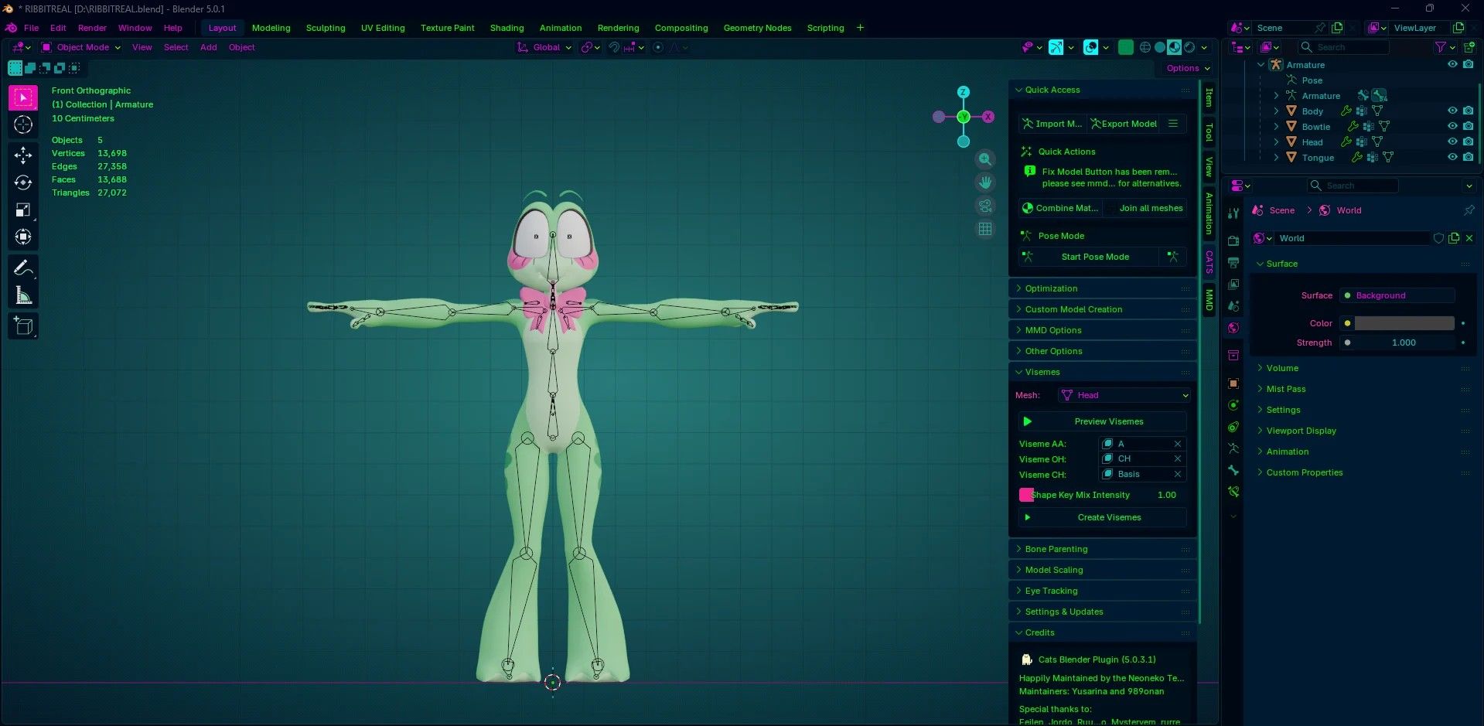Hide the Head mesh in viewport
The height and width of the screenshot is (726, 1484).
coord(1452,141)
